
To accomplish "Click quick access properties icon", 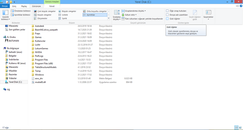I will click(x=7, y=2).
